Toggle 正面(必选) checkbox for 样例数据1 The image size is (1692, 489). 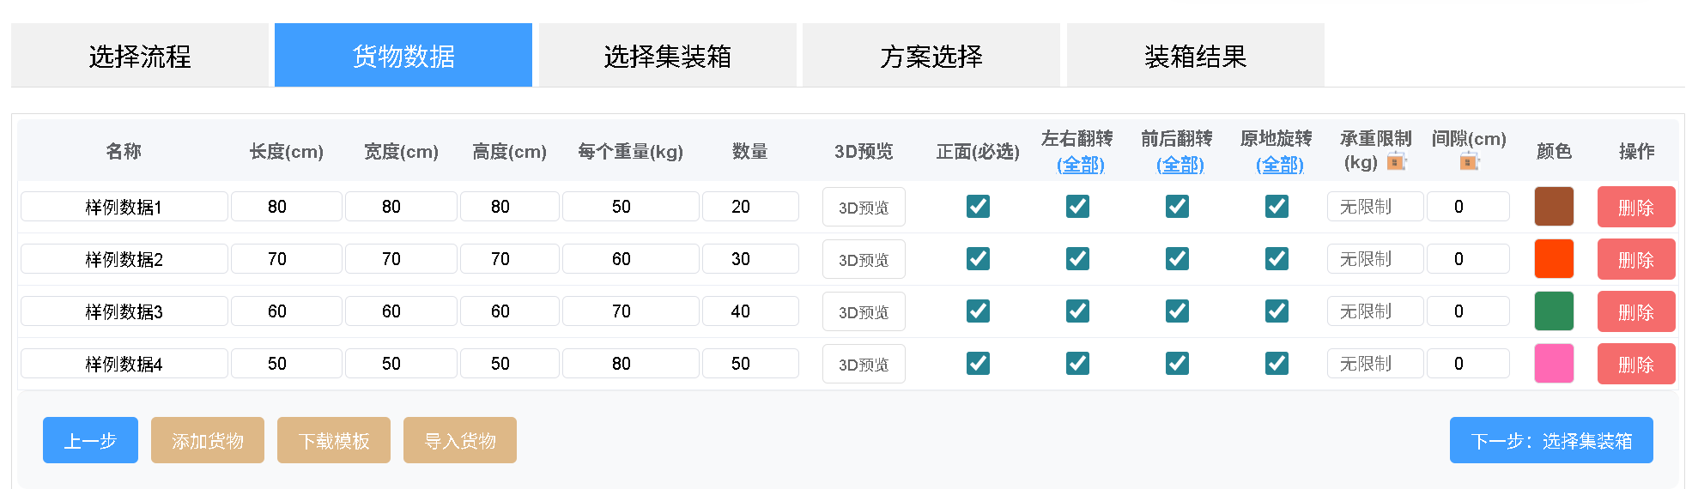pyautogui.click(x=978, y=206)
